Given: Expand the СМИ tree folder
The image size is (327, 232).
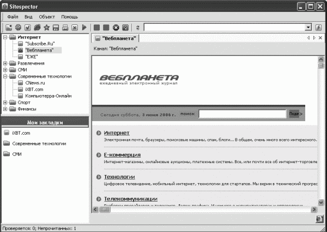Looking at the screenshot, I should click(5, 70).
